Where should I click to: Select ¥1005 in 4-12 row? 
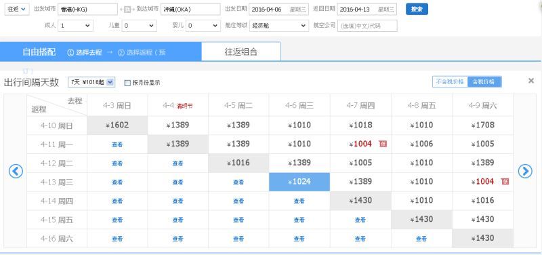360,163
